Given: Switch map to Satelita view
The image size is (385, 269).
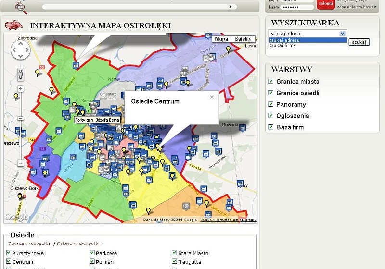Looking at the screenshot, I should tap(243, 39).
